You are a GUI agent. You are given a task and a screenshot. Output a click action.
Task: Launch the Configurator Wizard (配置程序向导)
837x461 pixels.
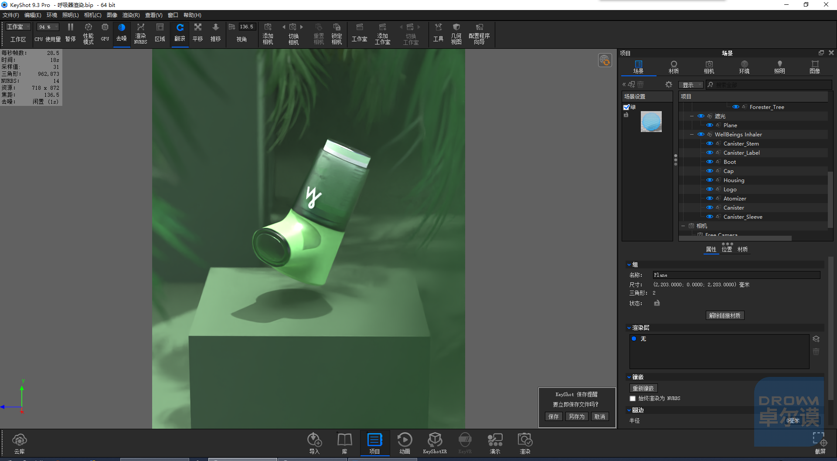[480, 33]
